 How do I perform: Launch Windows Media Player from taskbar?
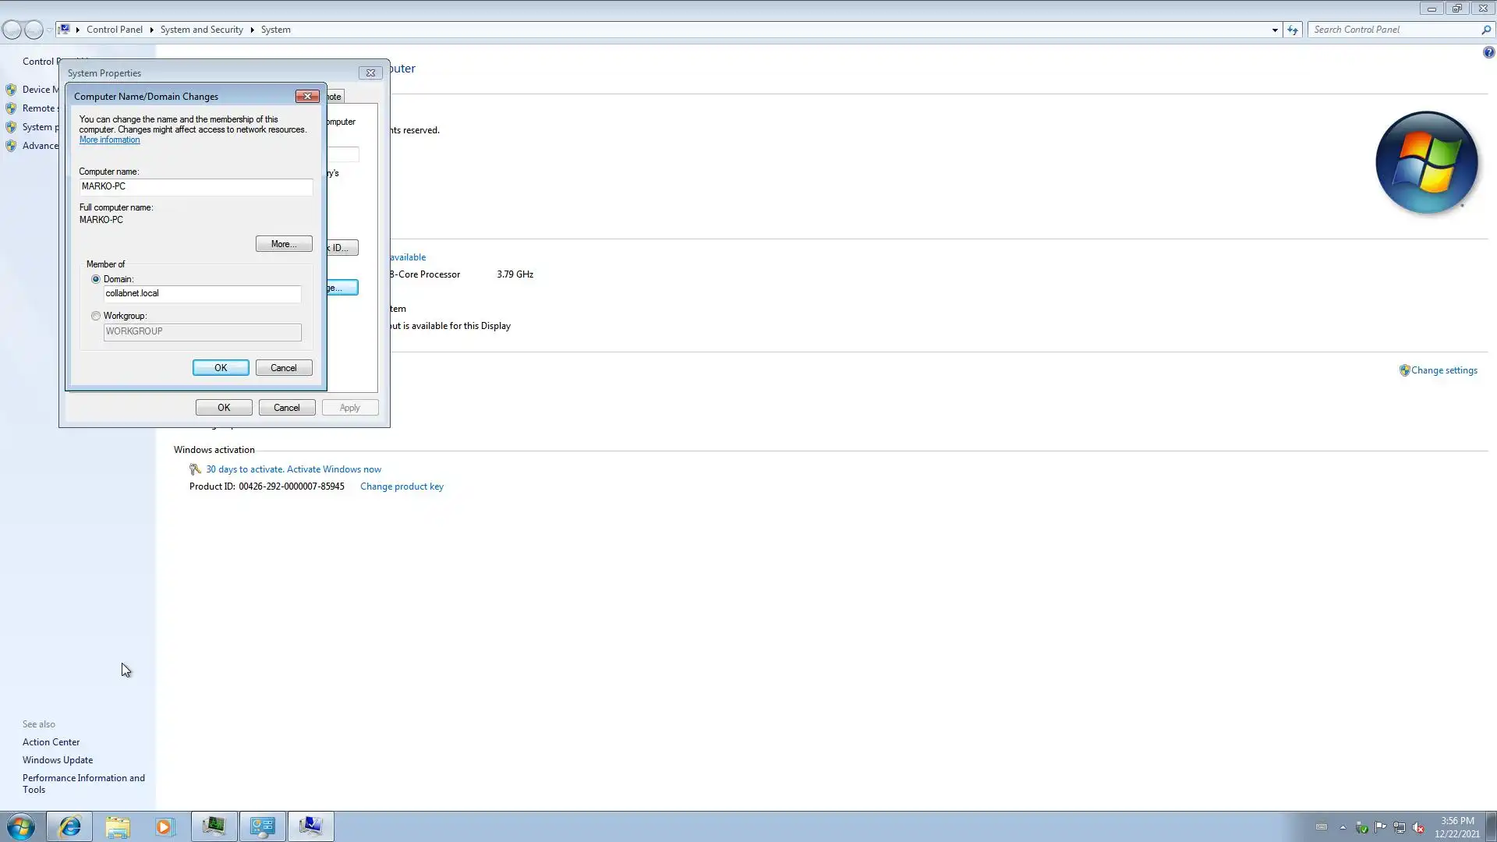click(164, 826)
